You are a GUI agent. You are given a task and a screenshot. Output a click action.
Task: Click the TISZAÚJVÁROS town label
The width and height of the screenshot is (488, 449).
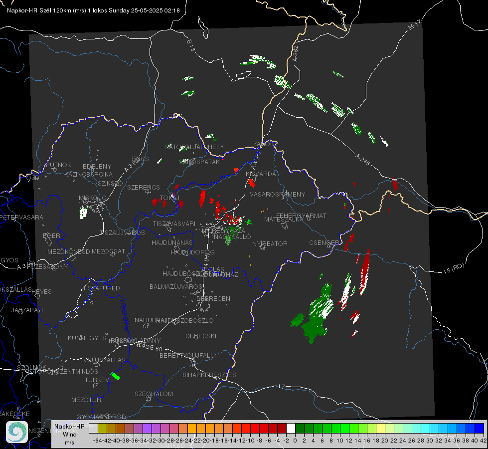(122, 233)
